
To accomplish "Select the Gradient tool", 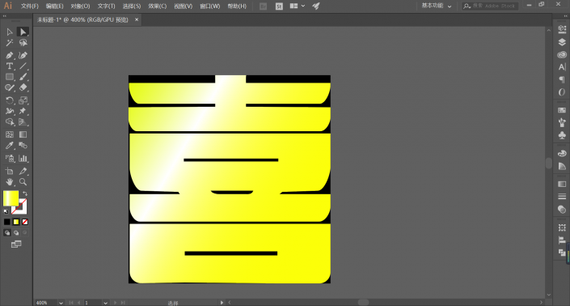I will click(x=23, y=134).
